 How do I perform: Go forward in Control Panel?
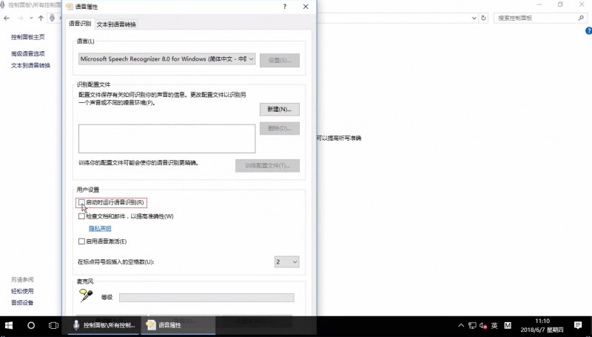coord(21,18)
